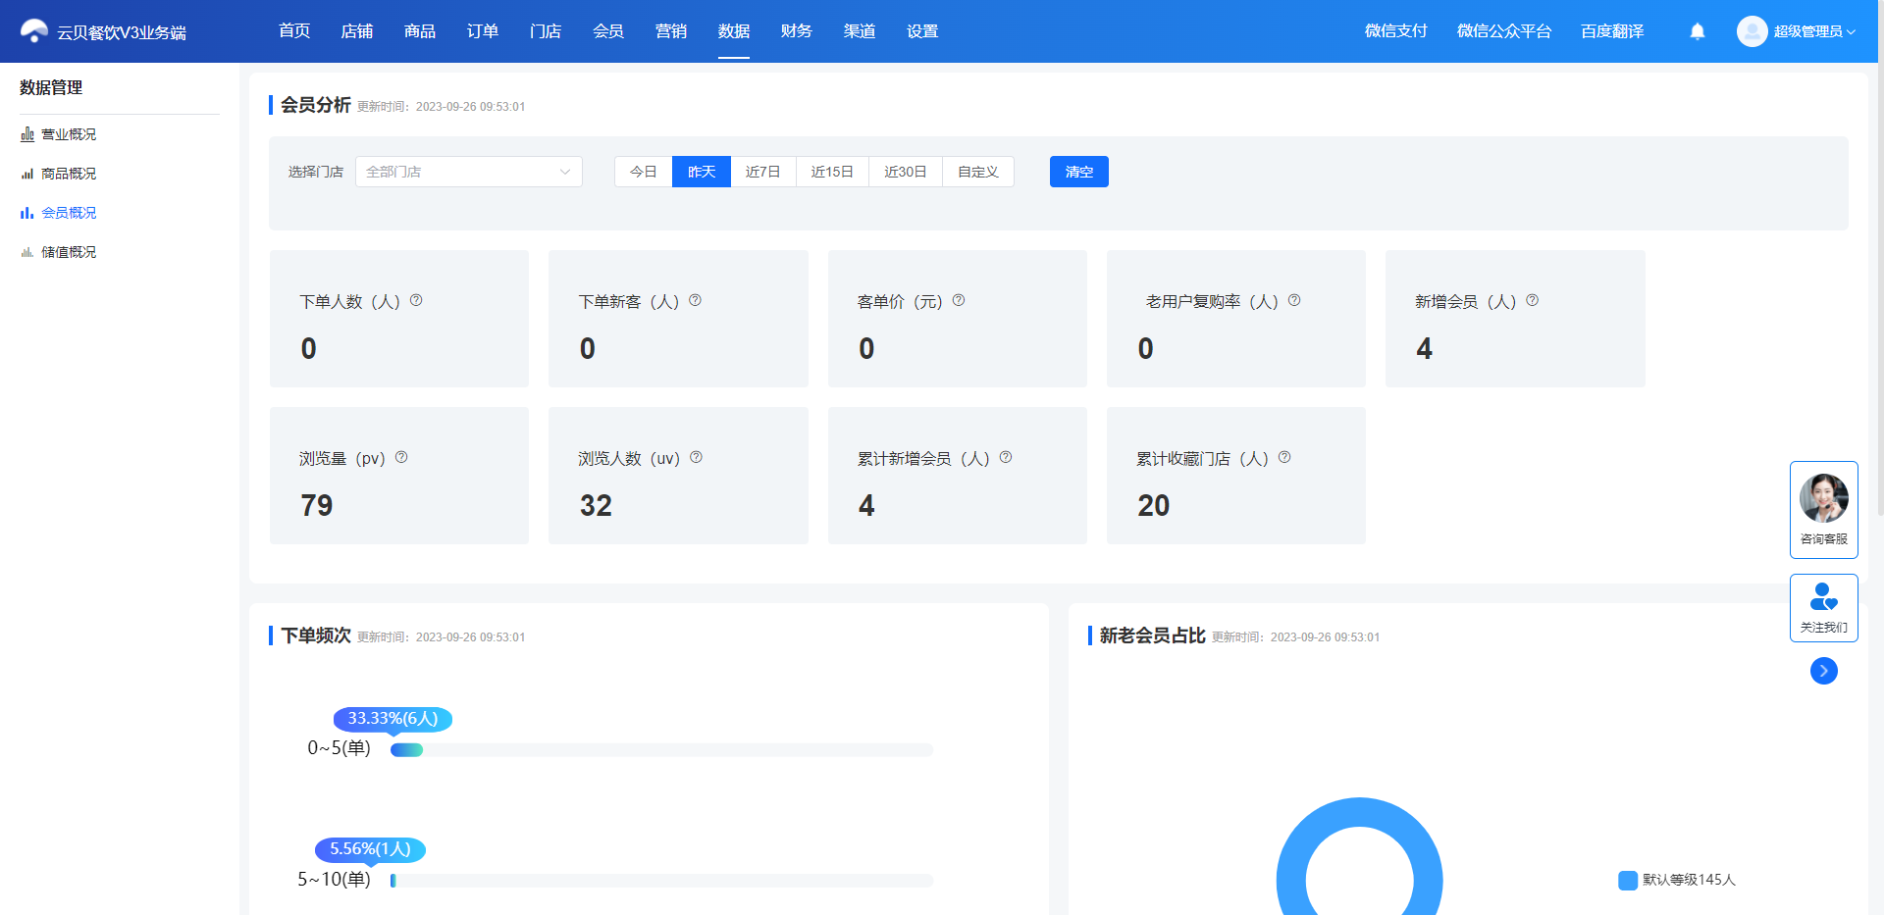
Task: Click help icon beside 客单价
Action: click(x=959, y=300)
